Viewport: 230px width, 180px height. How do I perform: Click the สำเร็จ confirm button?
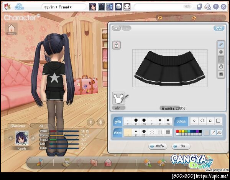pyautogui.click(x=158, y=146)
